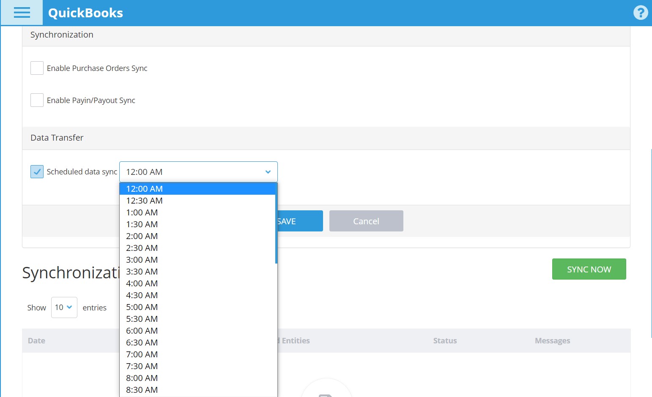The width and height of the screenshot is (652, 397).
Task: Pick 6:30 AM from time list
Action: coord(197,343)
